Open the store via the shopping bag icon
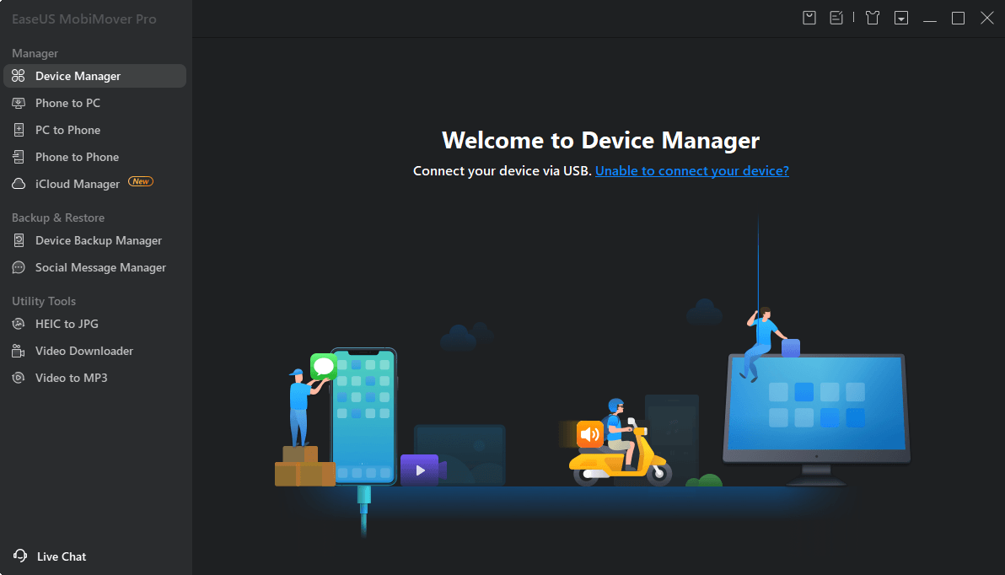This screenshot has width=1005, height=575. pyautogui.click(x=809, y=17)
